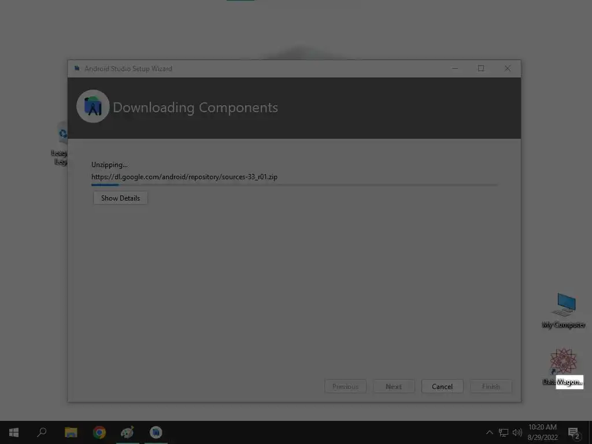Click the Android Studio title bar icon
The width and height of the screenshot is (592, 444).
77,68
